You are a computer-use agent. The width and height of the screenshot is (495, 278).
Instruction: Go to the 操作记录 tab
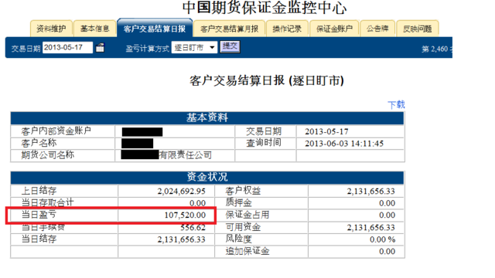point(287,29)
